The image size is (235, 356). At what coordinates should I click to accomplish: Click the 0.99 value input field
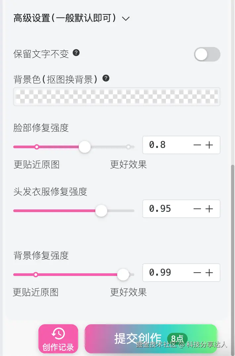(159, 273)
